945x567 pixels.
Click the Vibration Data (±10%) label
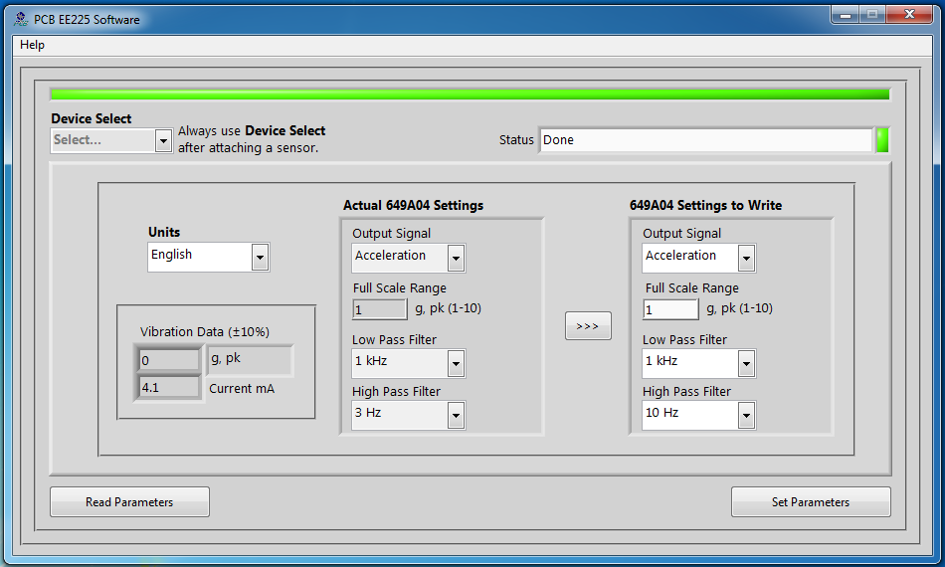[x=204, y=332]
